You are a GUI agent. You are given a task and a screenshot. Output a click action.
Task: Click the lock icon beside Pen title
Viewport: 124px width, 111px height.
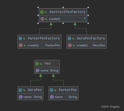click(x=41, y=64)
